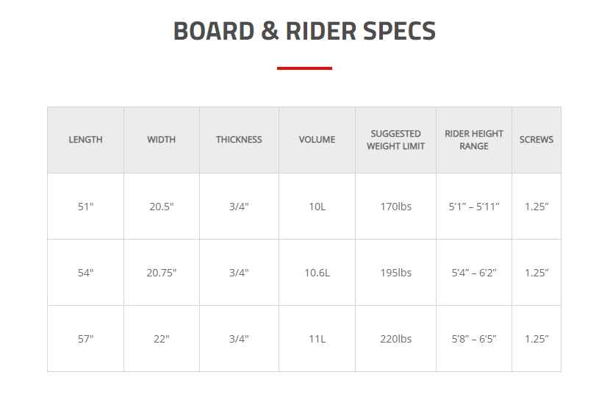Select the 20.75" width cell
Screen dimensions: 610x394
coord(162,273)
